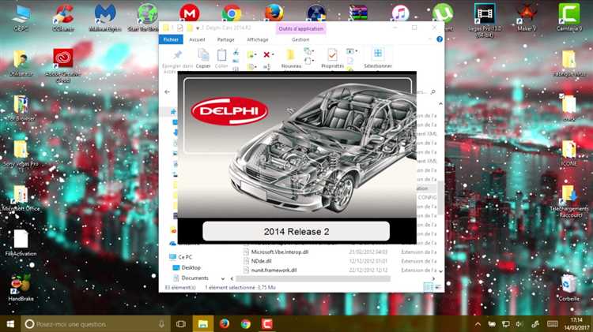This screenshot has width=593, height=332.
Task: Open Camtasia 9 desktop shortcut
Action: coord(569,17)
